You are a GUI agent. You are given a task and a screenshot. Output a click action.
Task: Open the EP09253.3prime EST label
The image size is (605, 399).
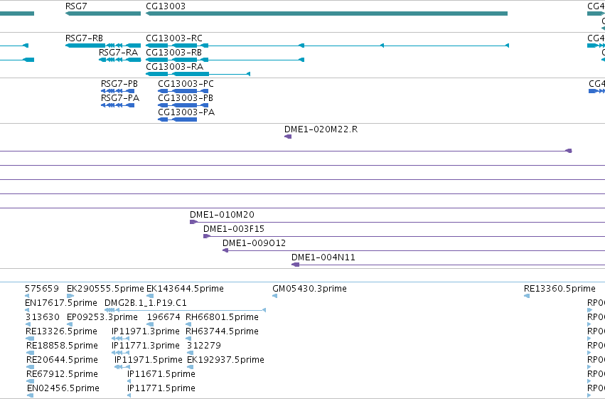[x=102, y=317]
